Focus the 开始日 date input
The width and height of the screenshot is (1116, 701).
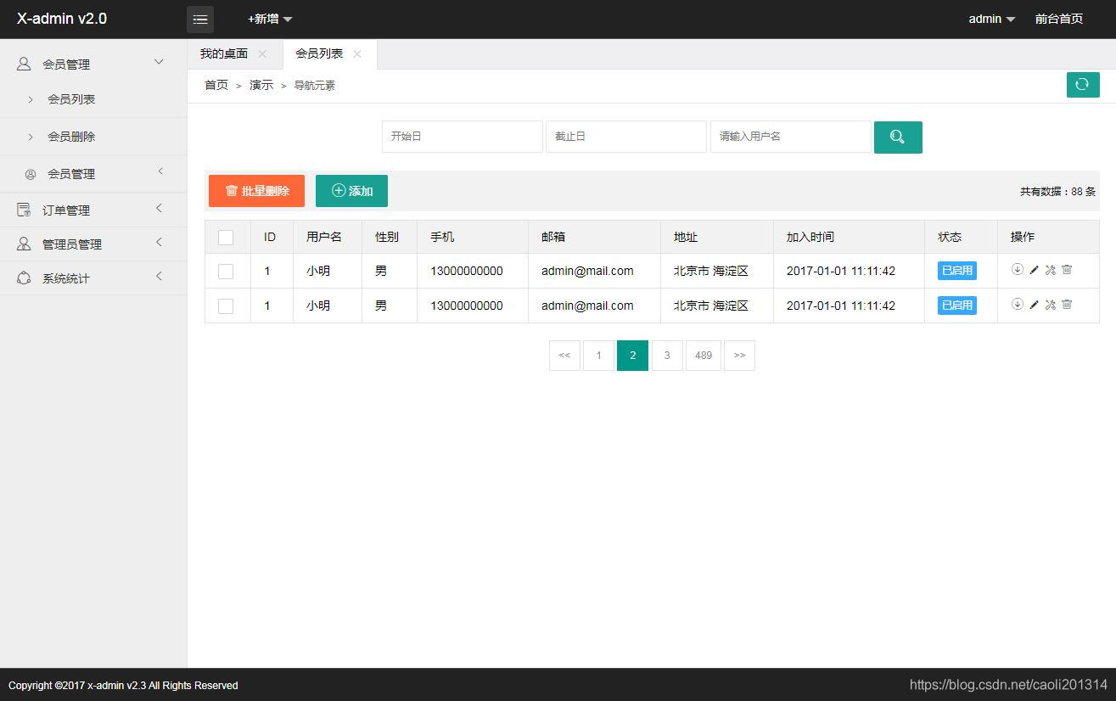(463, 137)
